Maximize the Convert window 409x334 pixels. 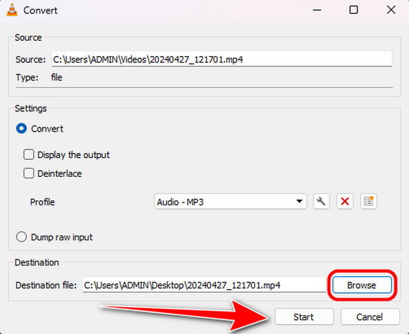click(353, 10)
